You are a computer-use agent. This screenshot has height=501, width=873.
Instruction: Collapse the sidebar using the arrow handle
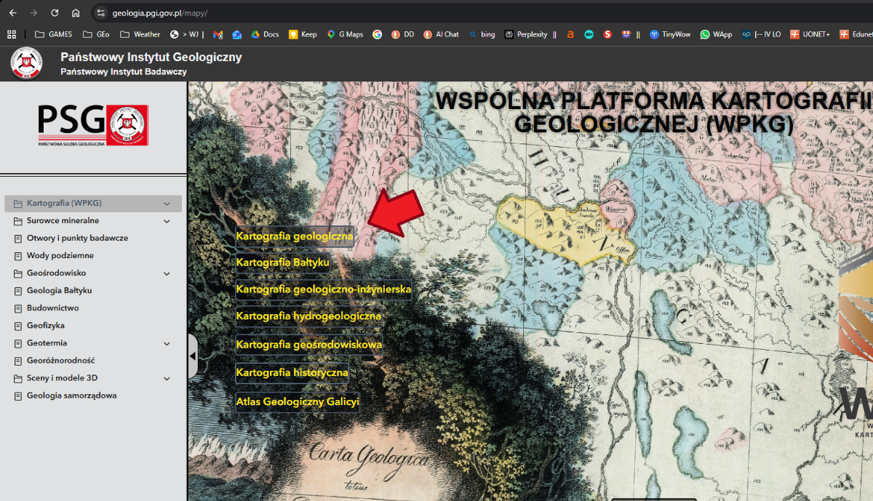[192, 356]
